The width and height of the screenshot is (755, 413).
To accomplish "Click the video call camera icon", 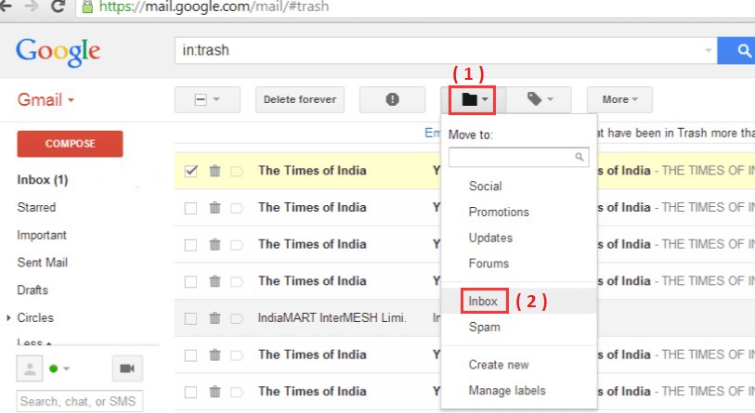I will coord(127,368).
